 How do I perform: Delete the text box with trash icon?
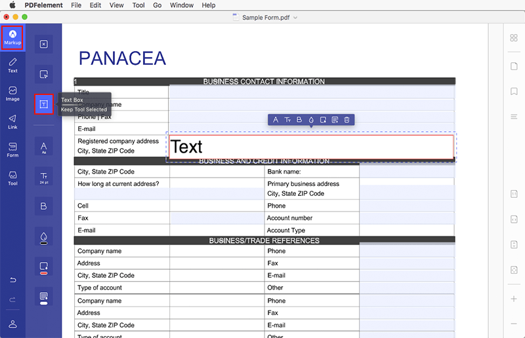tap(347, 120)
